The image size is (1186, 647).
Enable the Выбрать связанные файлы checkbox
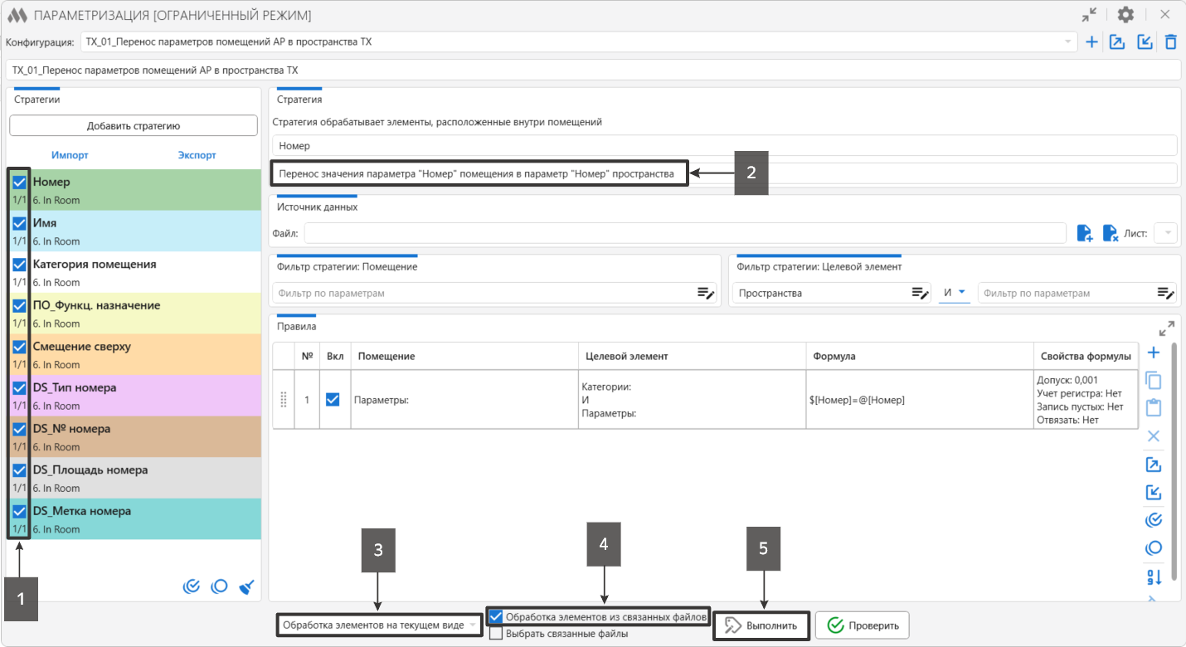pos(496,634)
